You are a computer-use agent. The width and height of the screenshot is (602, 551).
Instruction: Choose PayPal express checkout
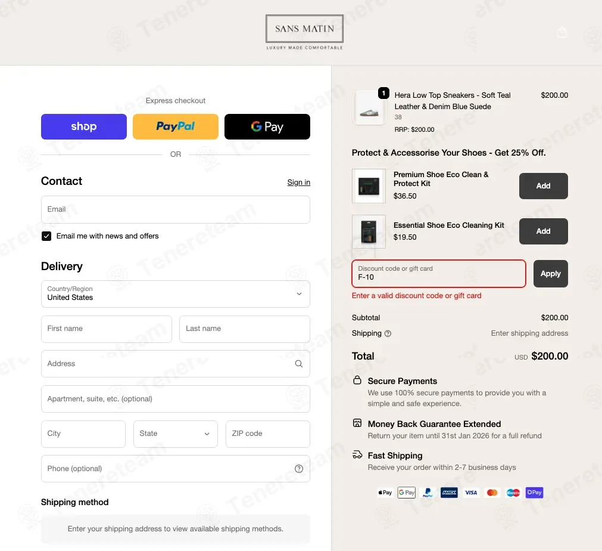pos(176,126)
